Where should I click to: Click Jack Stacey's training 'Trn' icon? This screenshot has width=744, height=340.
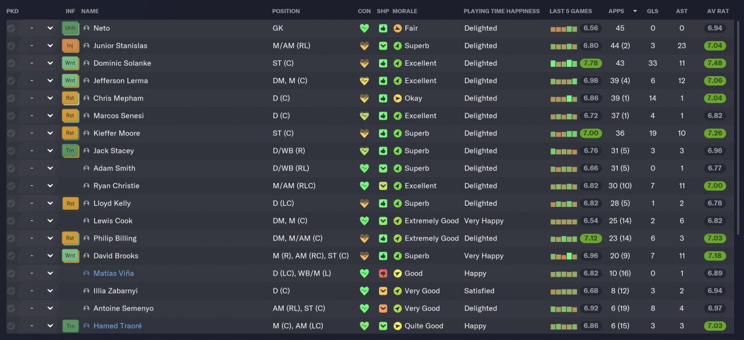click(70, 151)
